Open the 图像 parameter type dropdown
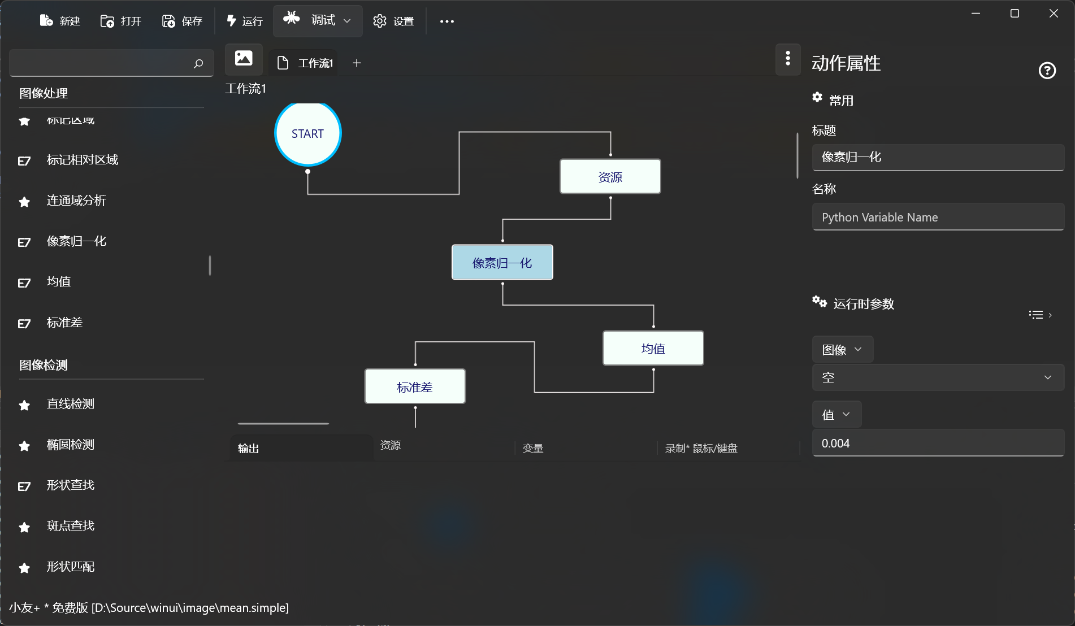This screenshot has height=626, width=1075. coord(842,350)
